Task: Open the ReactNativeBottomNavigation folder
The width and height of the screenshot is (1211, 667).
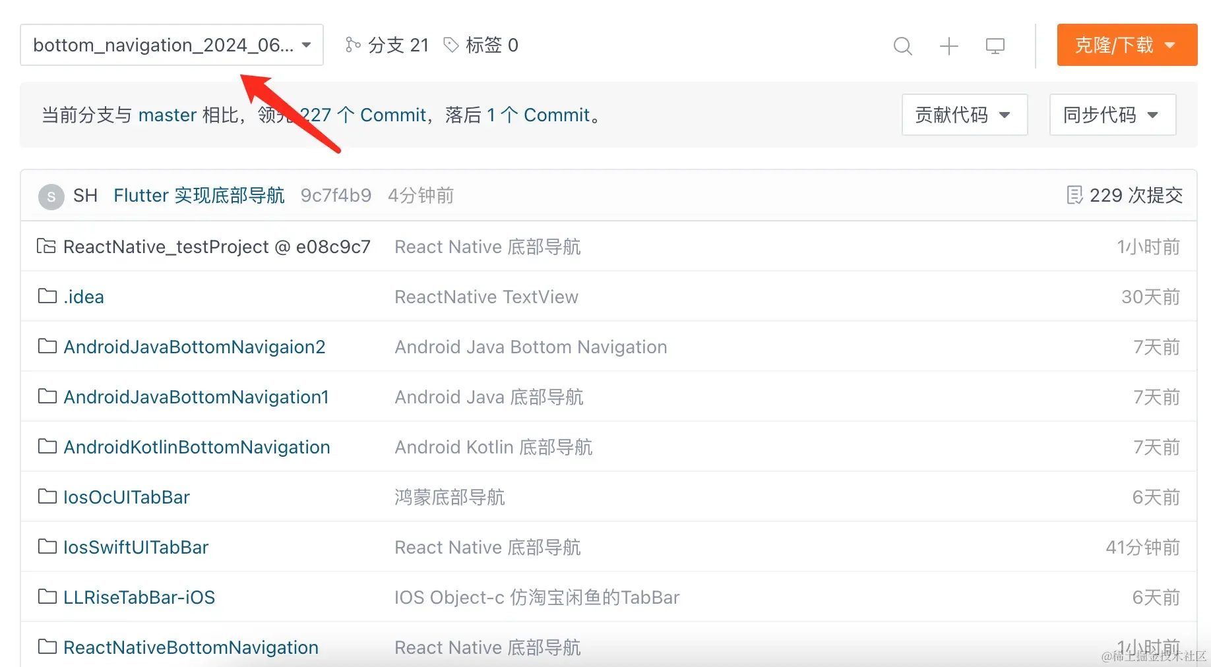Action: point(191,648)
